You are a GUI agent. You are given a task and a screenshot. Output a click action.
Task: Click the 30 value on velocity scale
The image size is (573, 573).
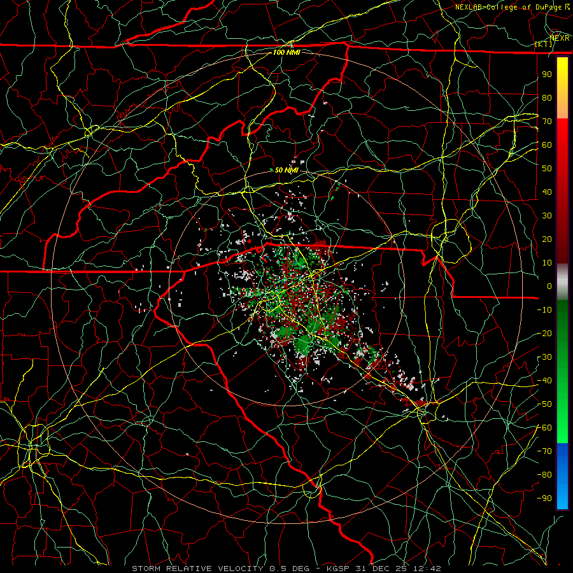(547, 216)
